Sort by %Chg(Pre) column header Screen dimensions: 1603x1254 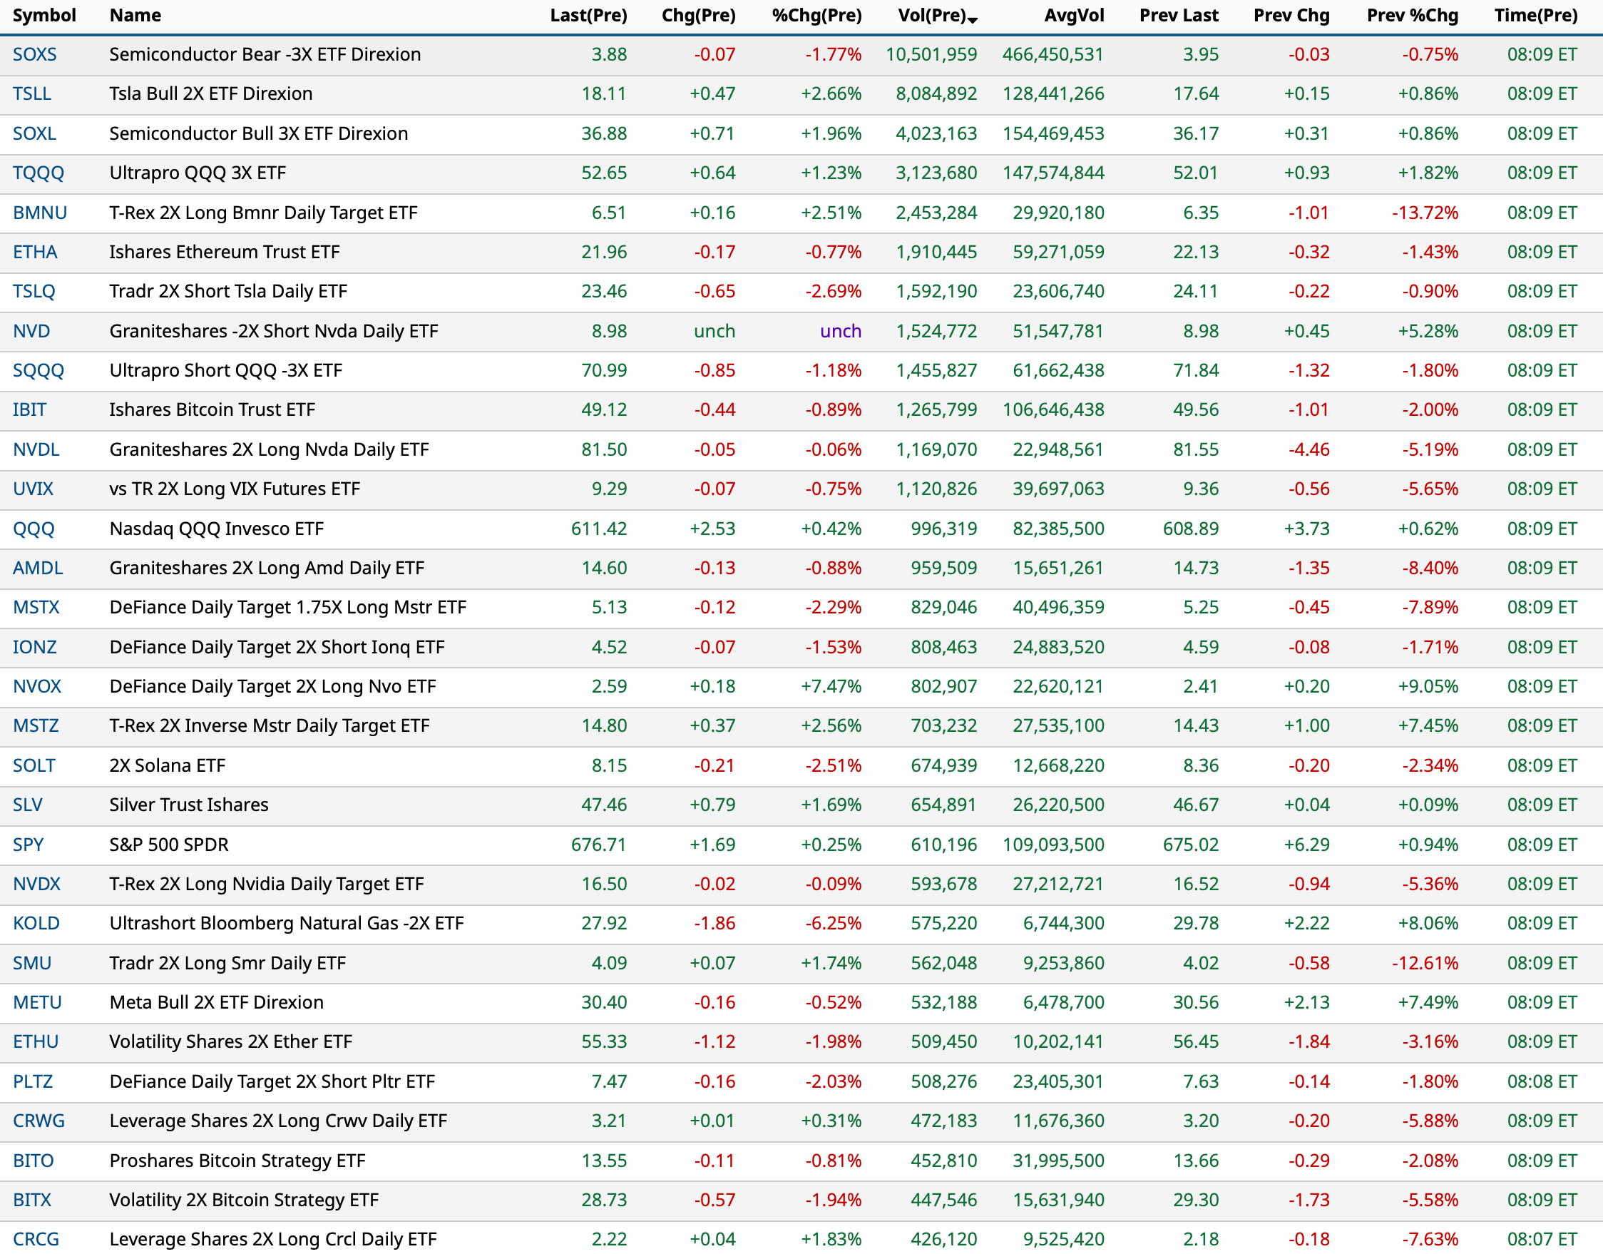(x=816, y=16)
